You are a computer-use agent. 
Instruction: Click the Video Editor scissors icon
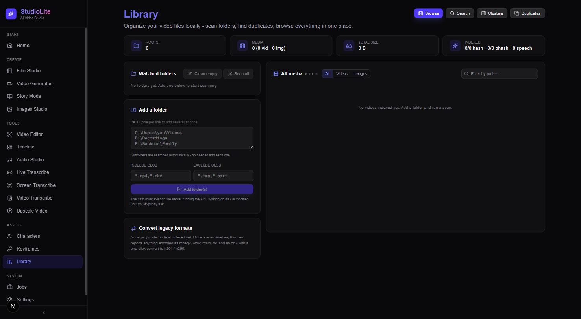click(10, 134)
